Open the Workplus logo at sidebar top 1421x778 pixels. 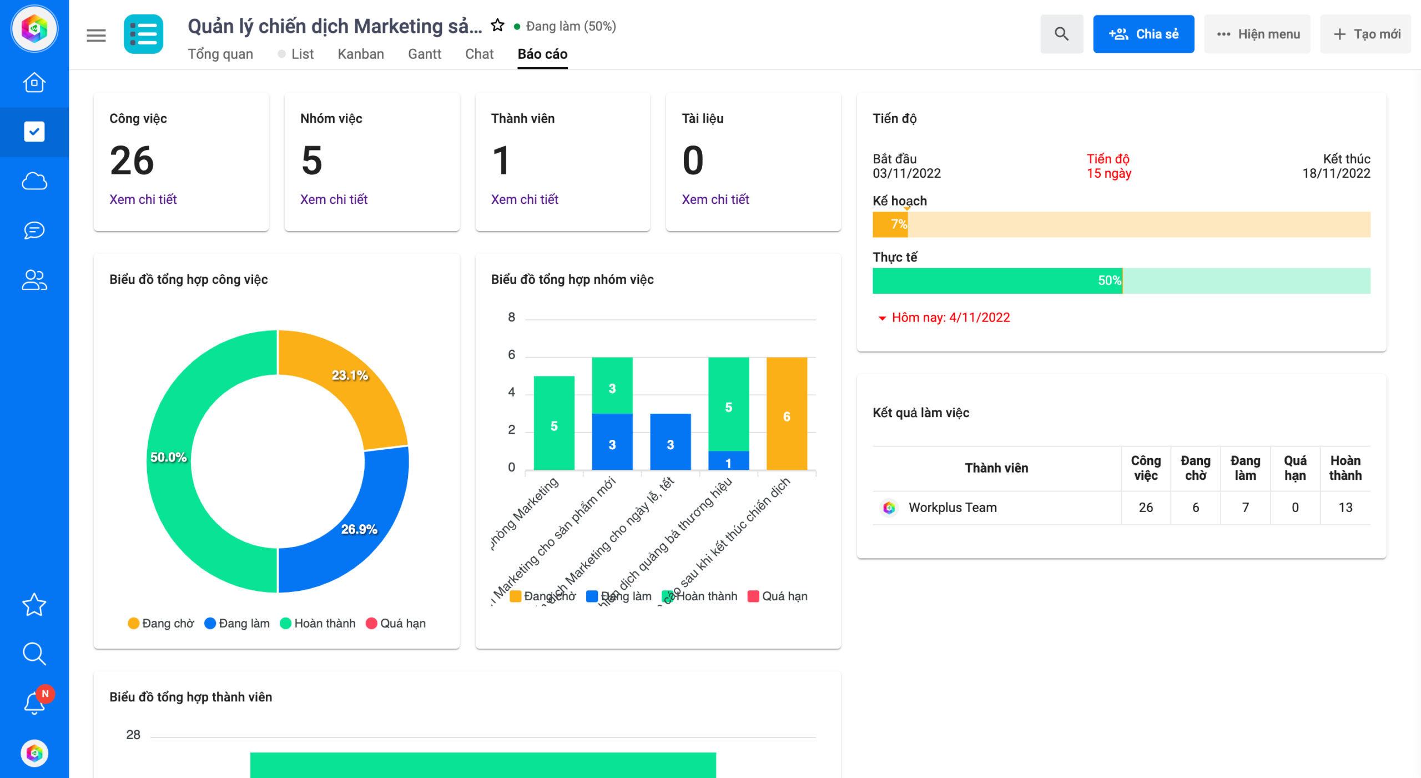tap(34, 29)
